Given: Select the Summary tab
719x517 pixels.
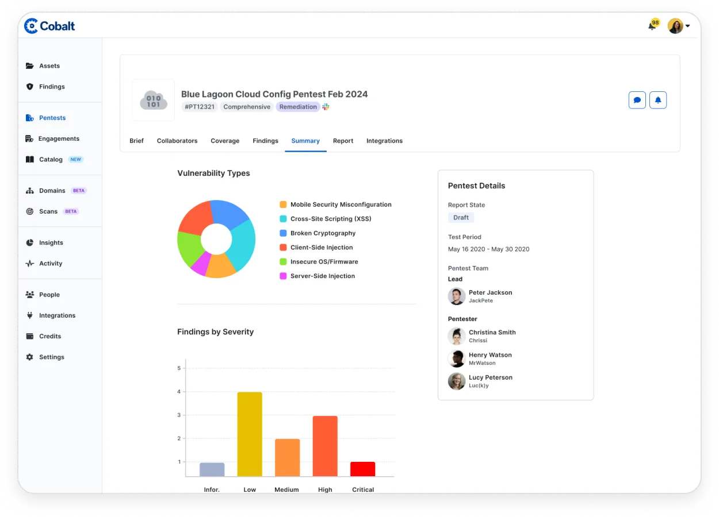Looking at the screenshot, I should pos(305,141).
